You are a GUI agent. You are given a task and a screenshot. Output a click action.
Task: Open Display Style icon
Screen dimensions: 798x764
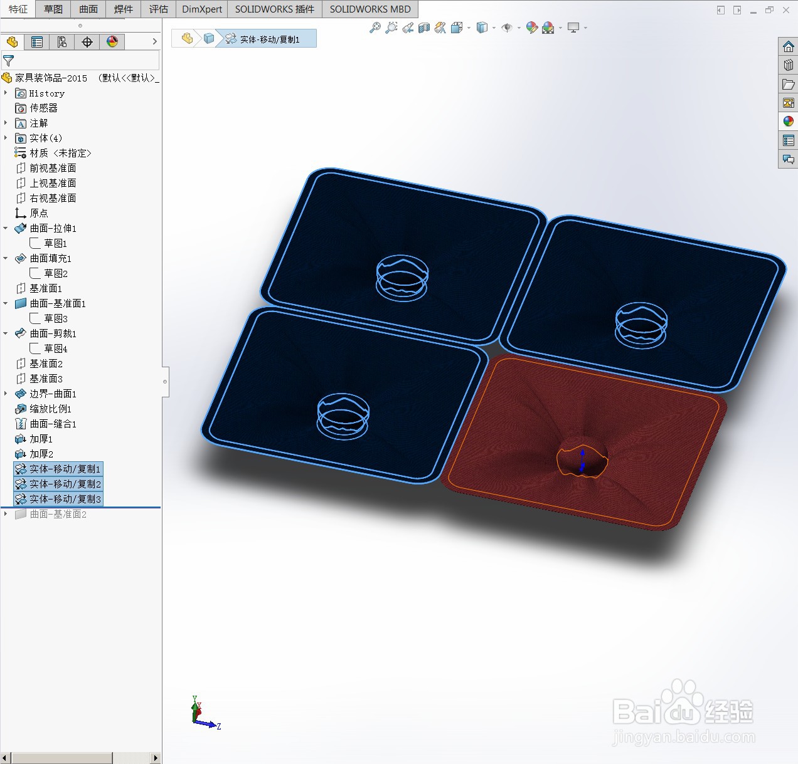tap(482, 28)
